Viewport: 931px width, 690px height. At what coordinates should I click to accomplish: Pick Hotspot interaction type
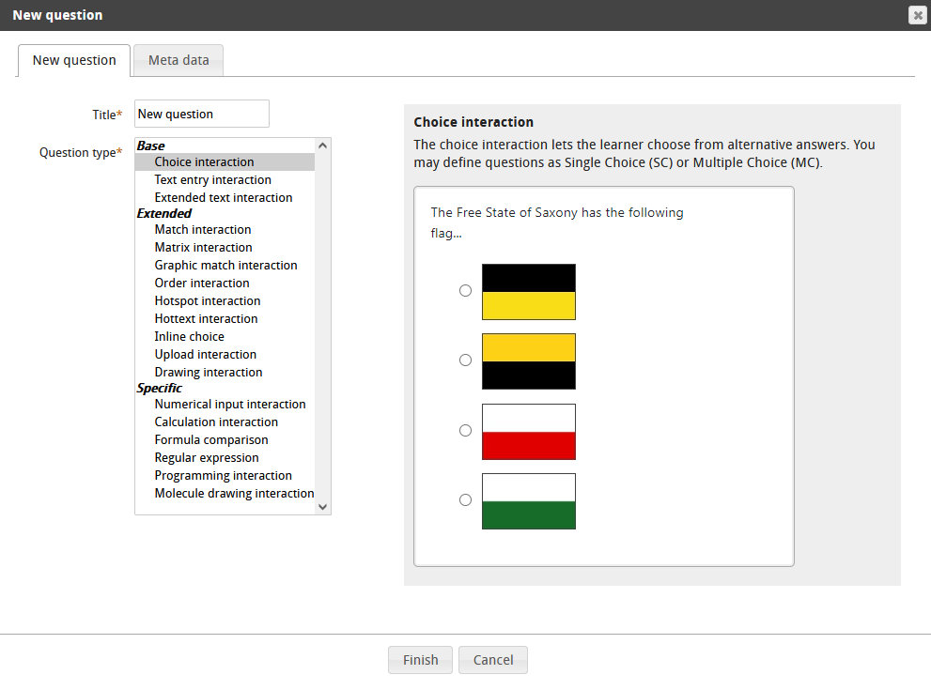225,300
